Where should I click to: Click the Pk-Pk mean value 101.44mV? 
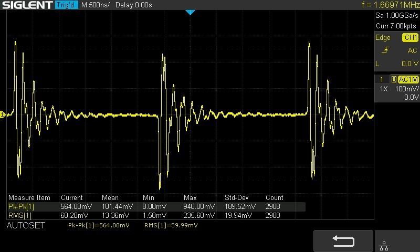coord(117,206)
